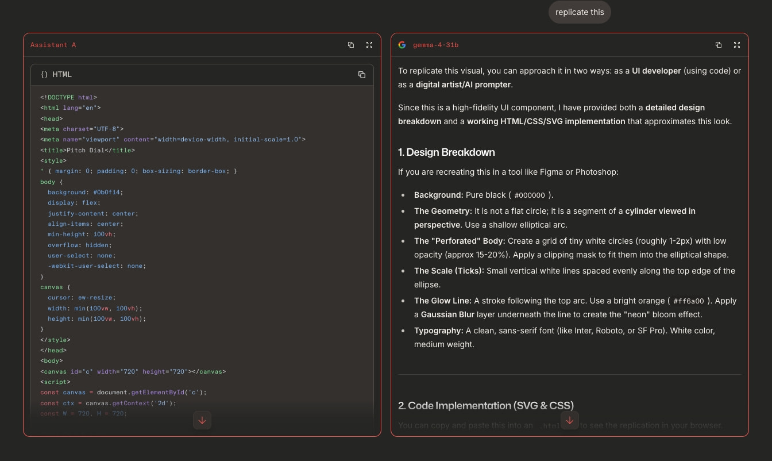The width and height of the screenshot is (772, 461).
Task: Click the meta name="viewport" code line
Action: 173,140
